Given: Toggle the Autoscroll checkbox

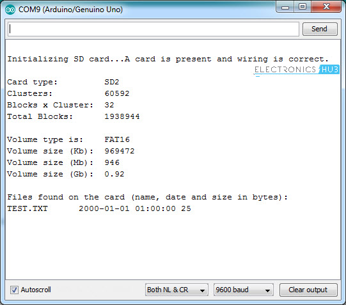Looking at the screenshot, I should pyautogui.click(x=14, y=290).
